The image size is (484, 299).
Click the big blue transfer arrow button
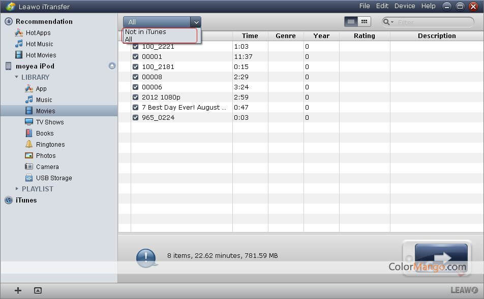[441, 258]
